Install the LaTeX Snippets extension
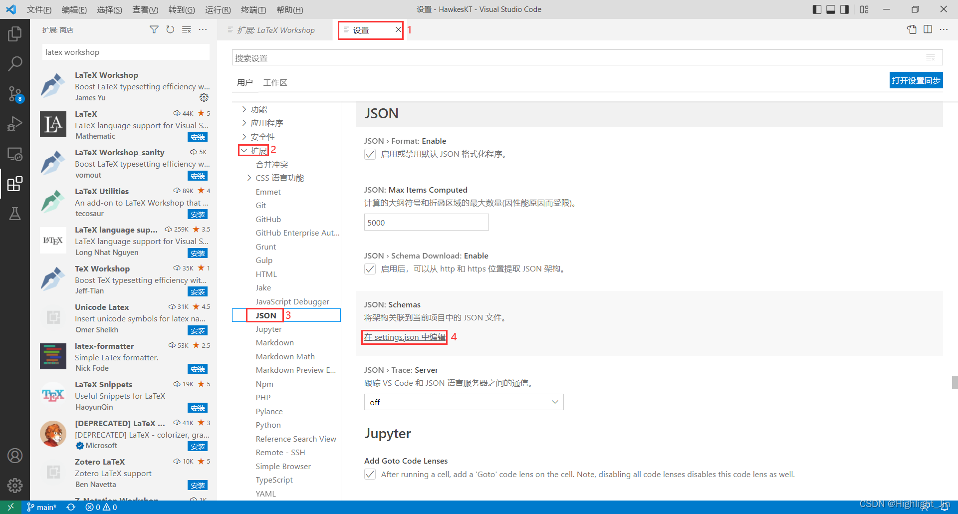 click(198, 408)
